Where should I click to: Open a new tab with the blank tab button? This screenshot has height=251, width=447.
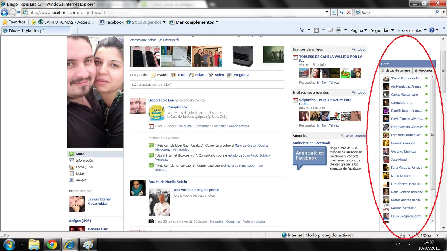pos(74,31)
